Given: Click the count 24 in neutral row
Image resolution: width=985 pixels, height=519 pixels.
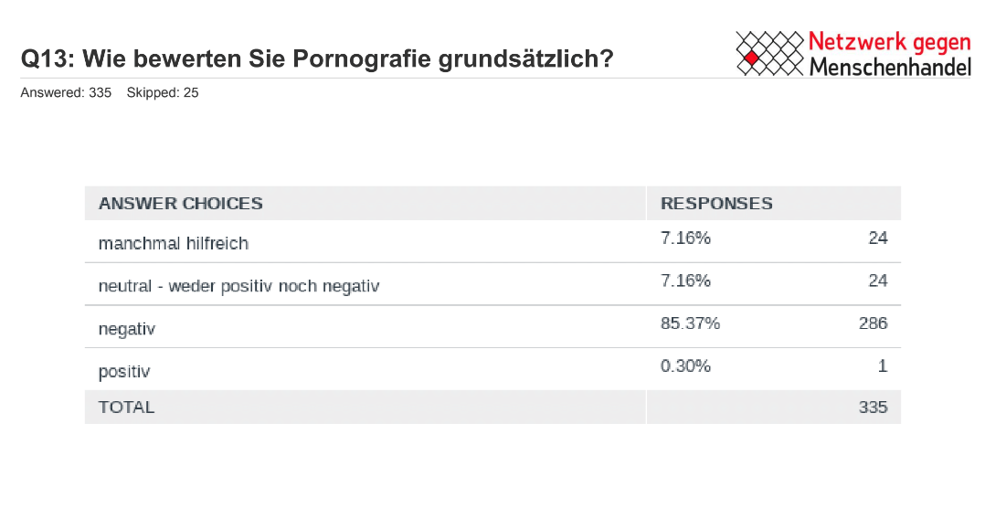Looking at the screenshot, I should pos(877,281).
